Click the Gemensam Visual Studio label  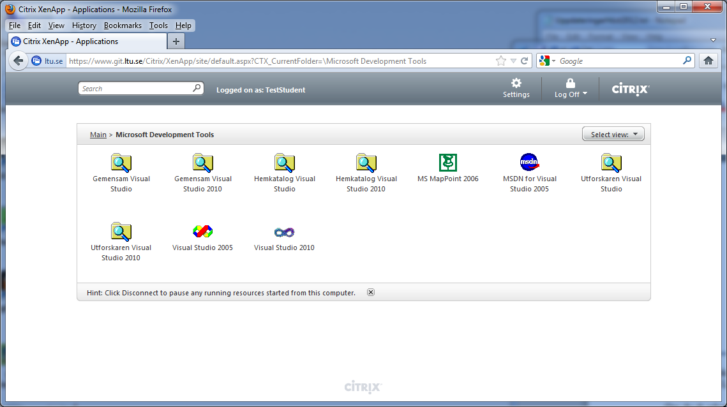tap(121, 184)
